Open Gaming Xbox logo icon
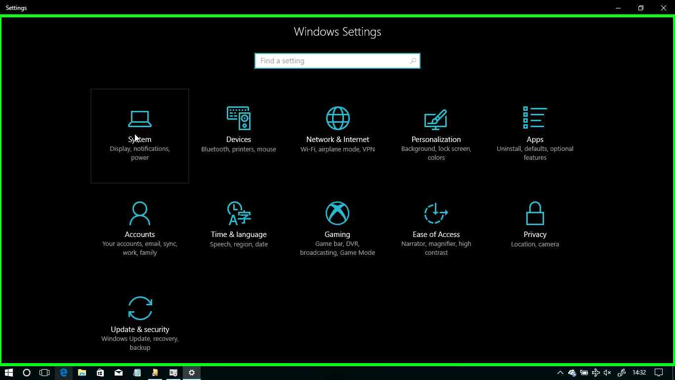The height and width of the screenshot is (380, 675). 337,213
